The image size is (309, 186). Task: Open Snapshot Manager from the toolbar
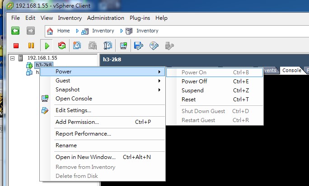click(x=108, y=45)
